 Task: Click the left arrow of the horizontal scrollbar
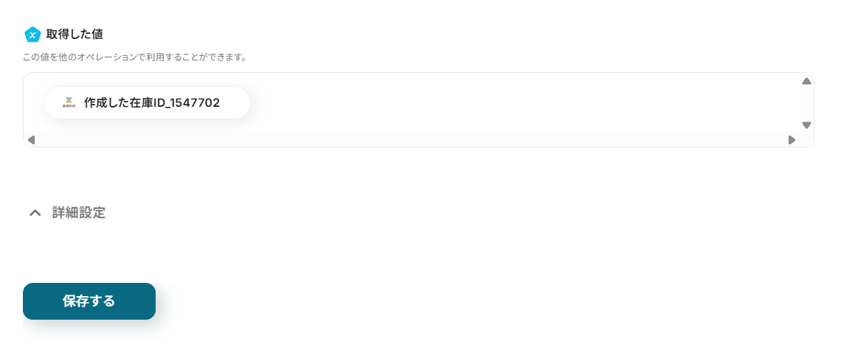31,140
